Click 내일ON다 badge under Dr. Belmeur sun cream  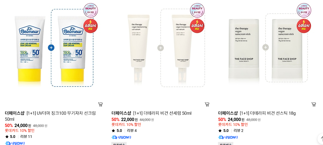(x=14, y=143)
